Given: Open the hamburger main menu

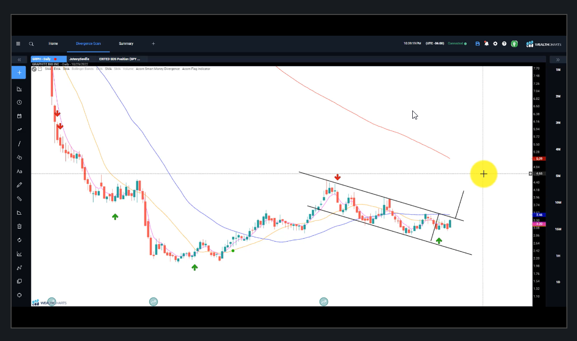Looking at the screenshot, I should [x=18, y=43].
